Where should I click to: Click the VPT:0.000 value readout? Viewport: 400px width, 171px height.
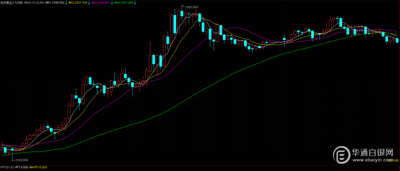click(21, 167)
